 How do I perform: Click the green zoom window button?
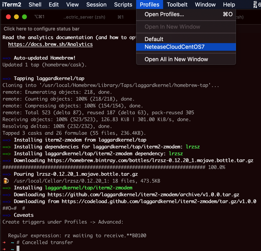pos(25,17)
